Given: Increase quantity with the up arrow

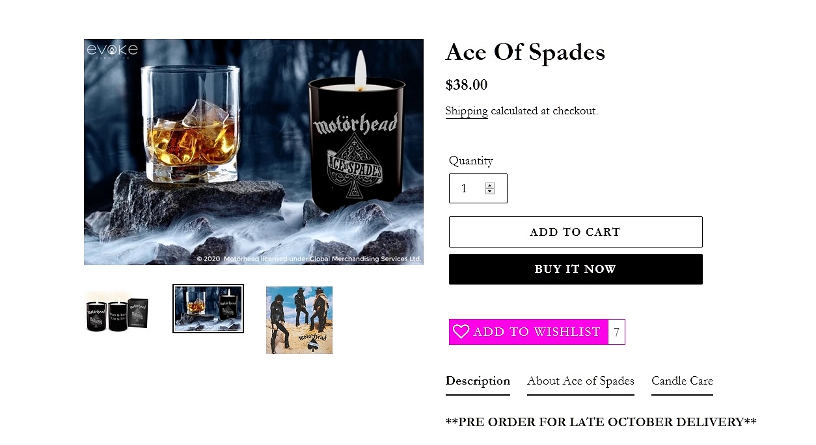Looking at the screenshot, I should pyautogui.click(x=490, y=185).
